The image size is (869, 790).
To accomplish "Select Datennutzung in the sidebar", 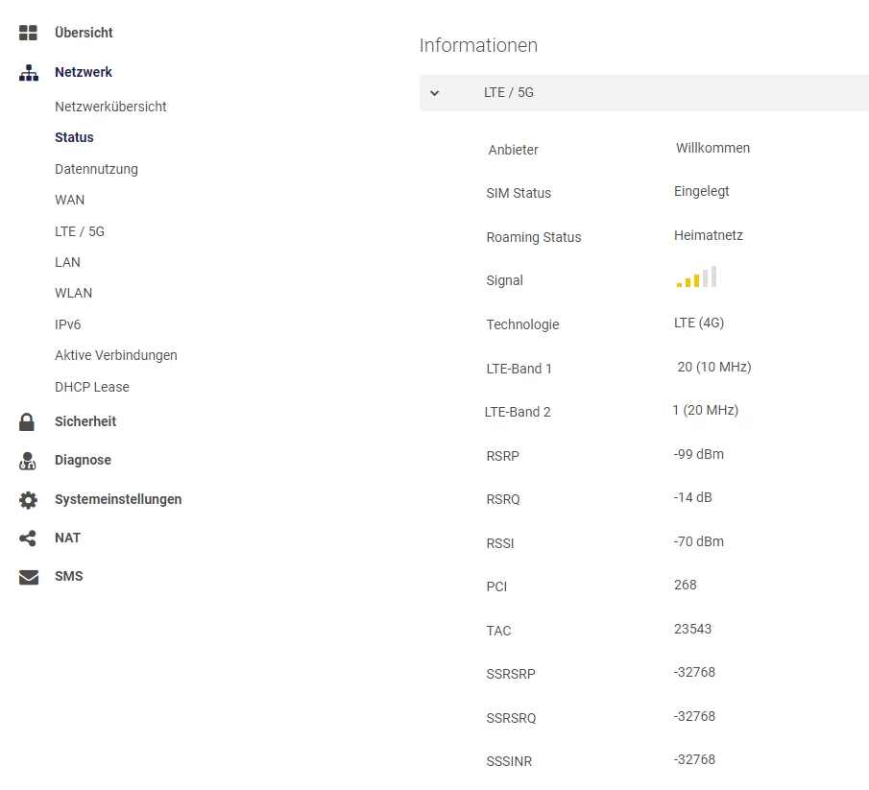I will coord(96,169).
